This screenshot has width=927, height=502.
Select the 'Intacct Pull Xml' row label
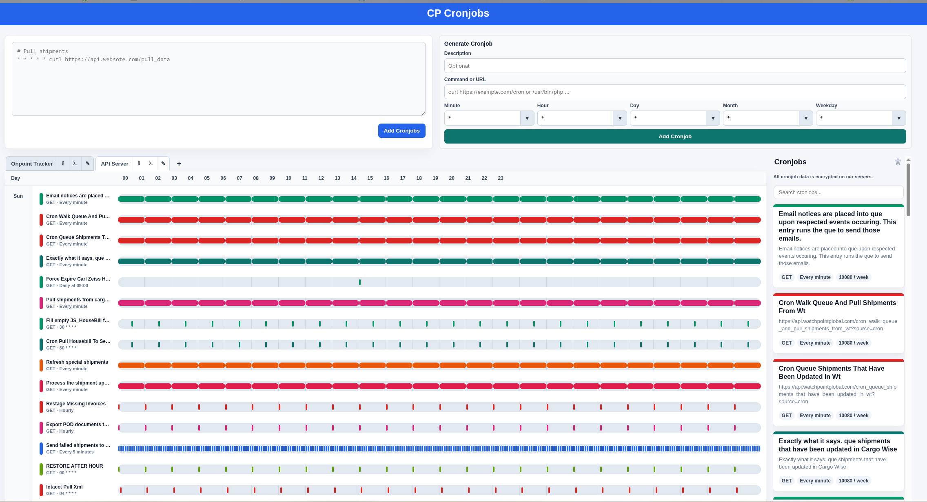64,487
